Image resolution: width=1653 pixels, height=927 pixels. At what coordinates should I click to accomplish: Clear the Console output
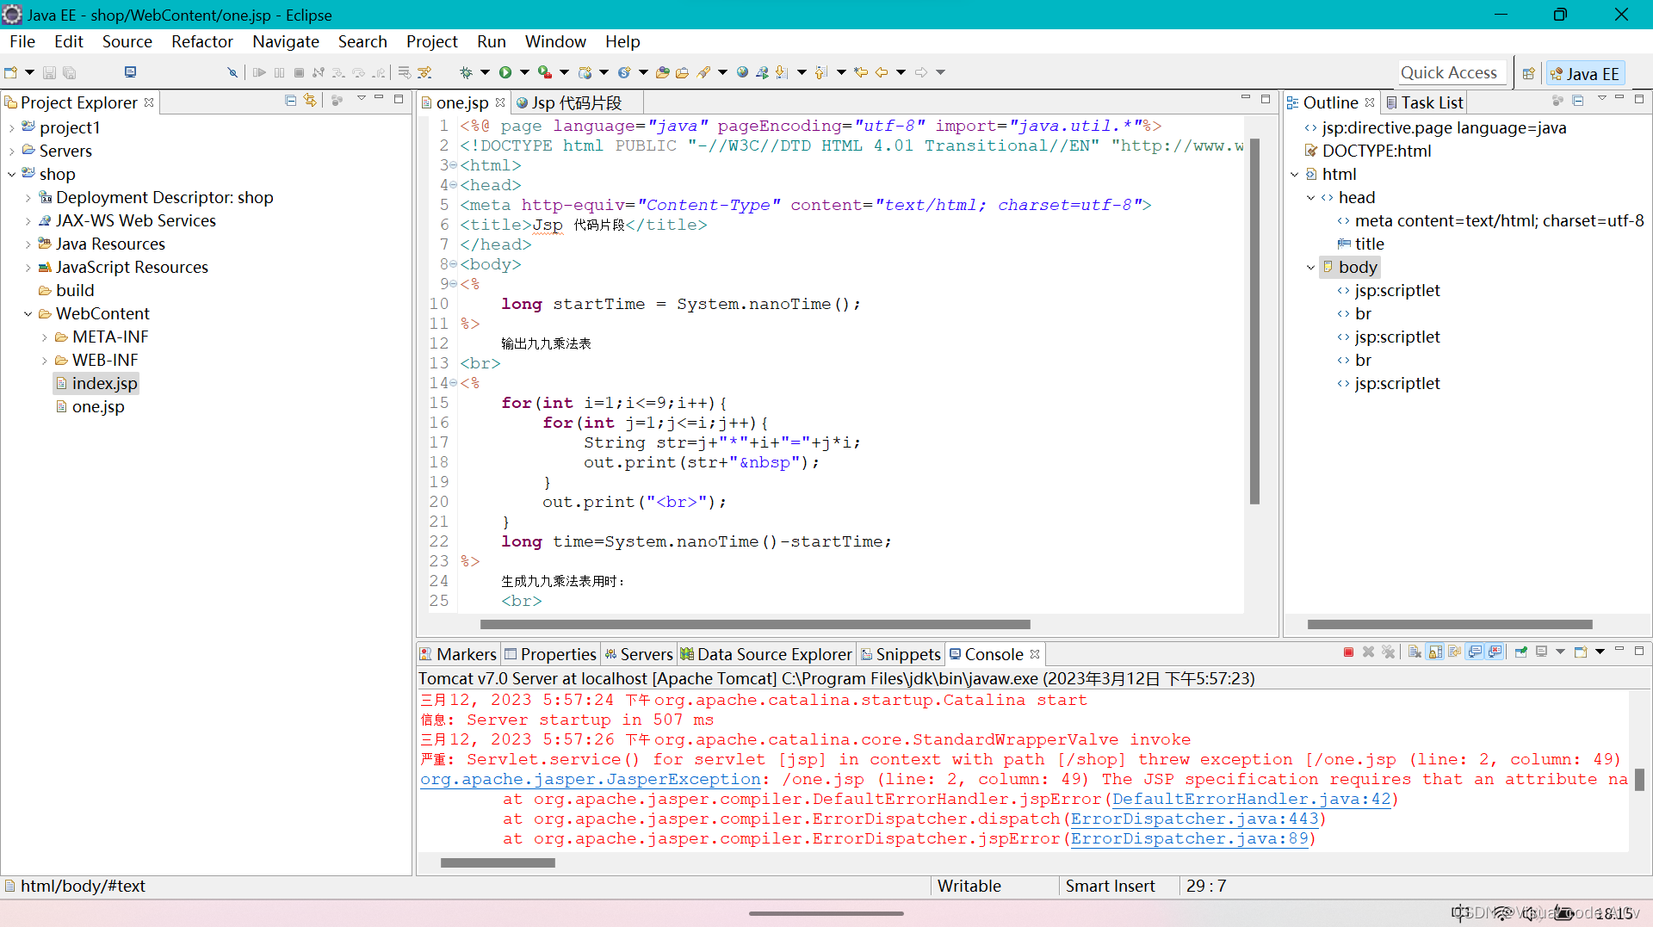tap(1415, 652)
